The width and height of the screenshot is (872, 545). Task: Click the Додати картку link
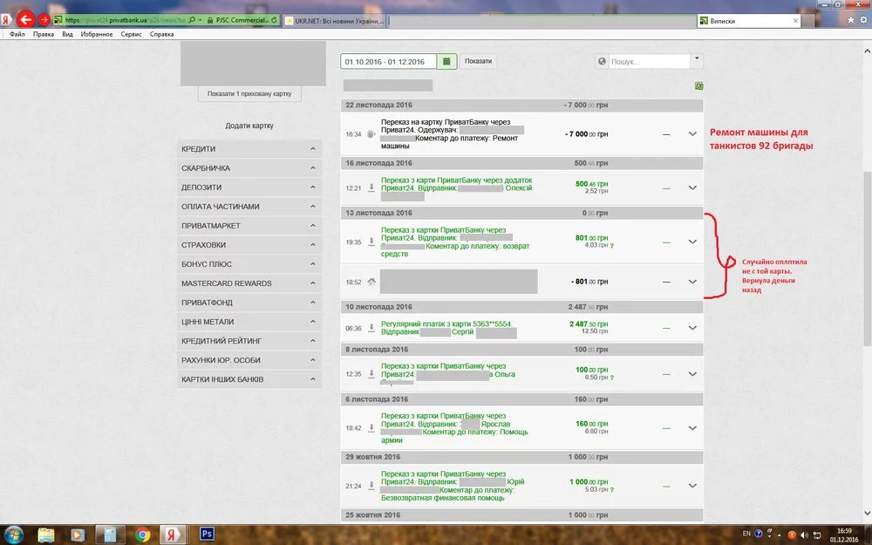249,126
